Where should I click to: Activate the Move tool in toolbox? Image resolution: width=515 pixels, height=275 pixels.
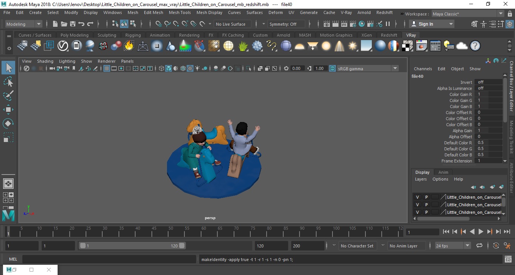(8, 110)
